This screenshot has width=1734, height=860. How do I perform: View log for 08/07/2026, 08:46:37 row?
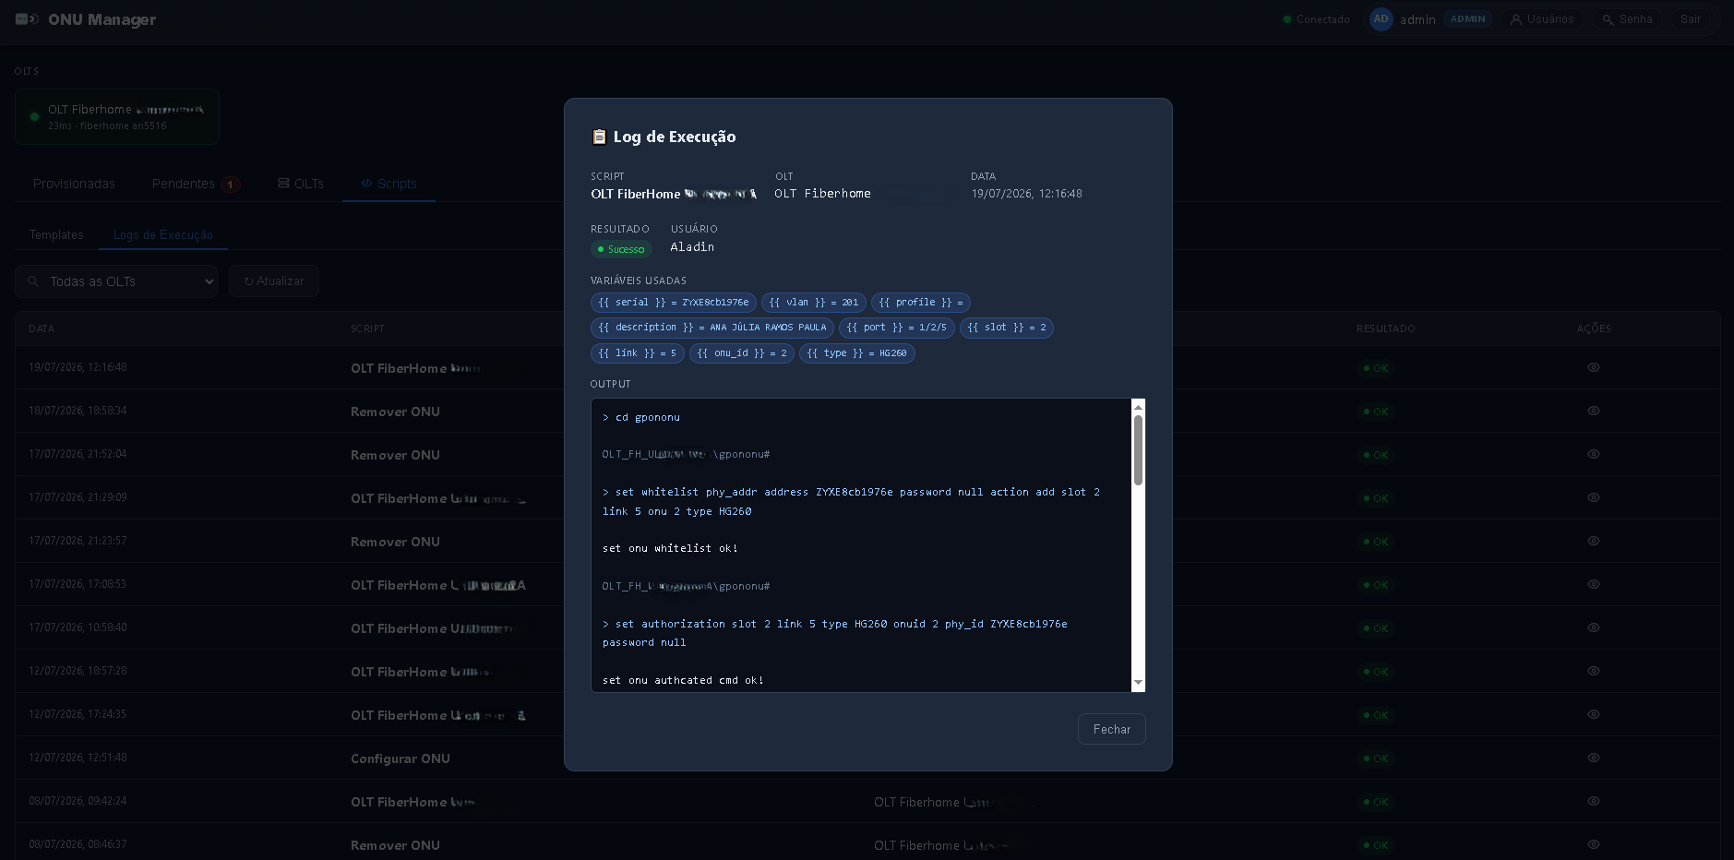click(x=1593, y=844)
